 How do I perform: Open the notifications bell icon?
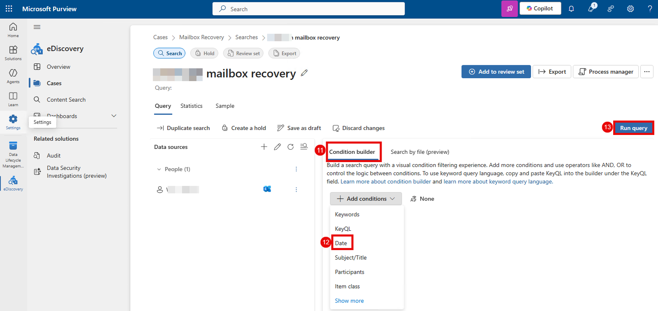tap(571, 9)
